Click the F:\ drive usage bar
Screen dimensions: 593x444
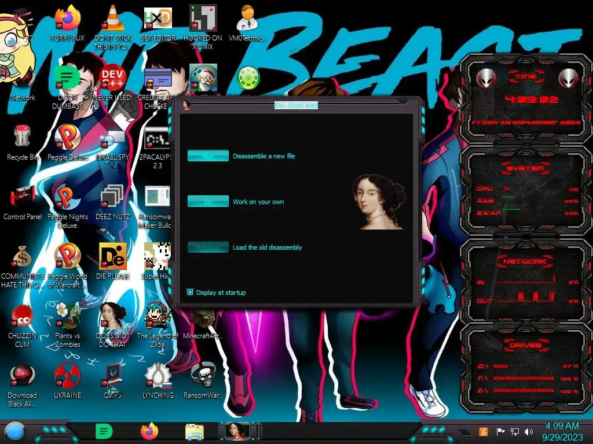(x=524, y=378)
